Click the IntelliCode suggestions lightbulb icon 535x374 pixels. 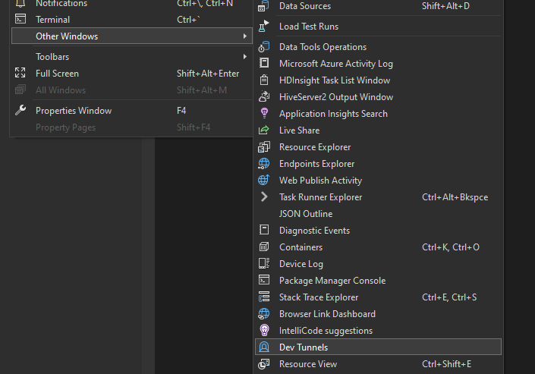pos(264,331)
